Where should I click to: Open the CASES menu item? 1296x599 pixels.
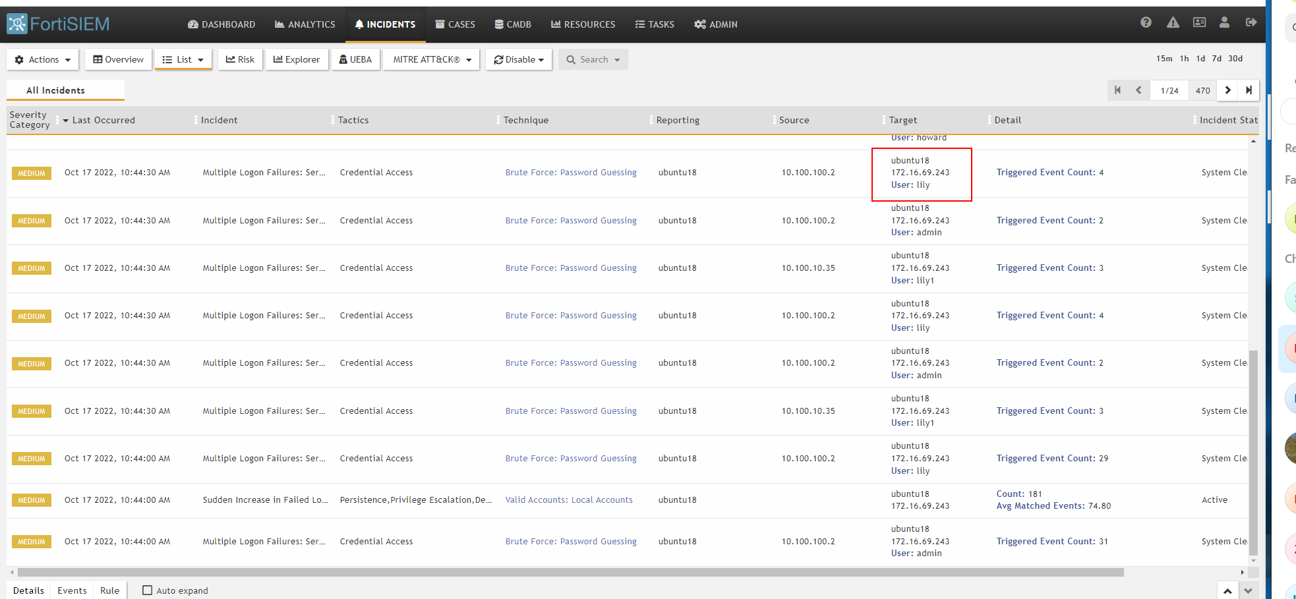pos(455,24)
